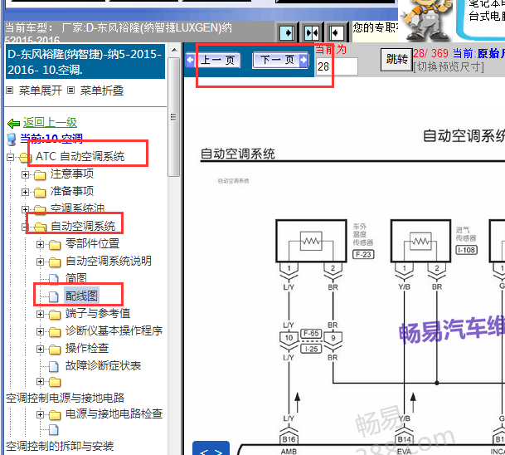This screenshot has height=455, width=505.
Task: Click the blue code brackets button
Action: point(211,448)
